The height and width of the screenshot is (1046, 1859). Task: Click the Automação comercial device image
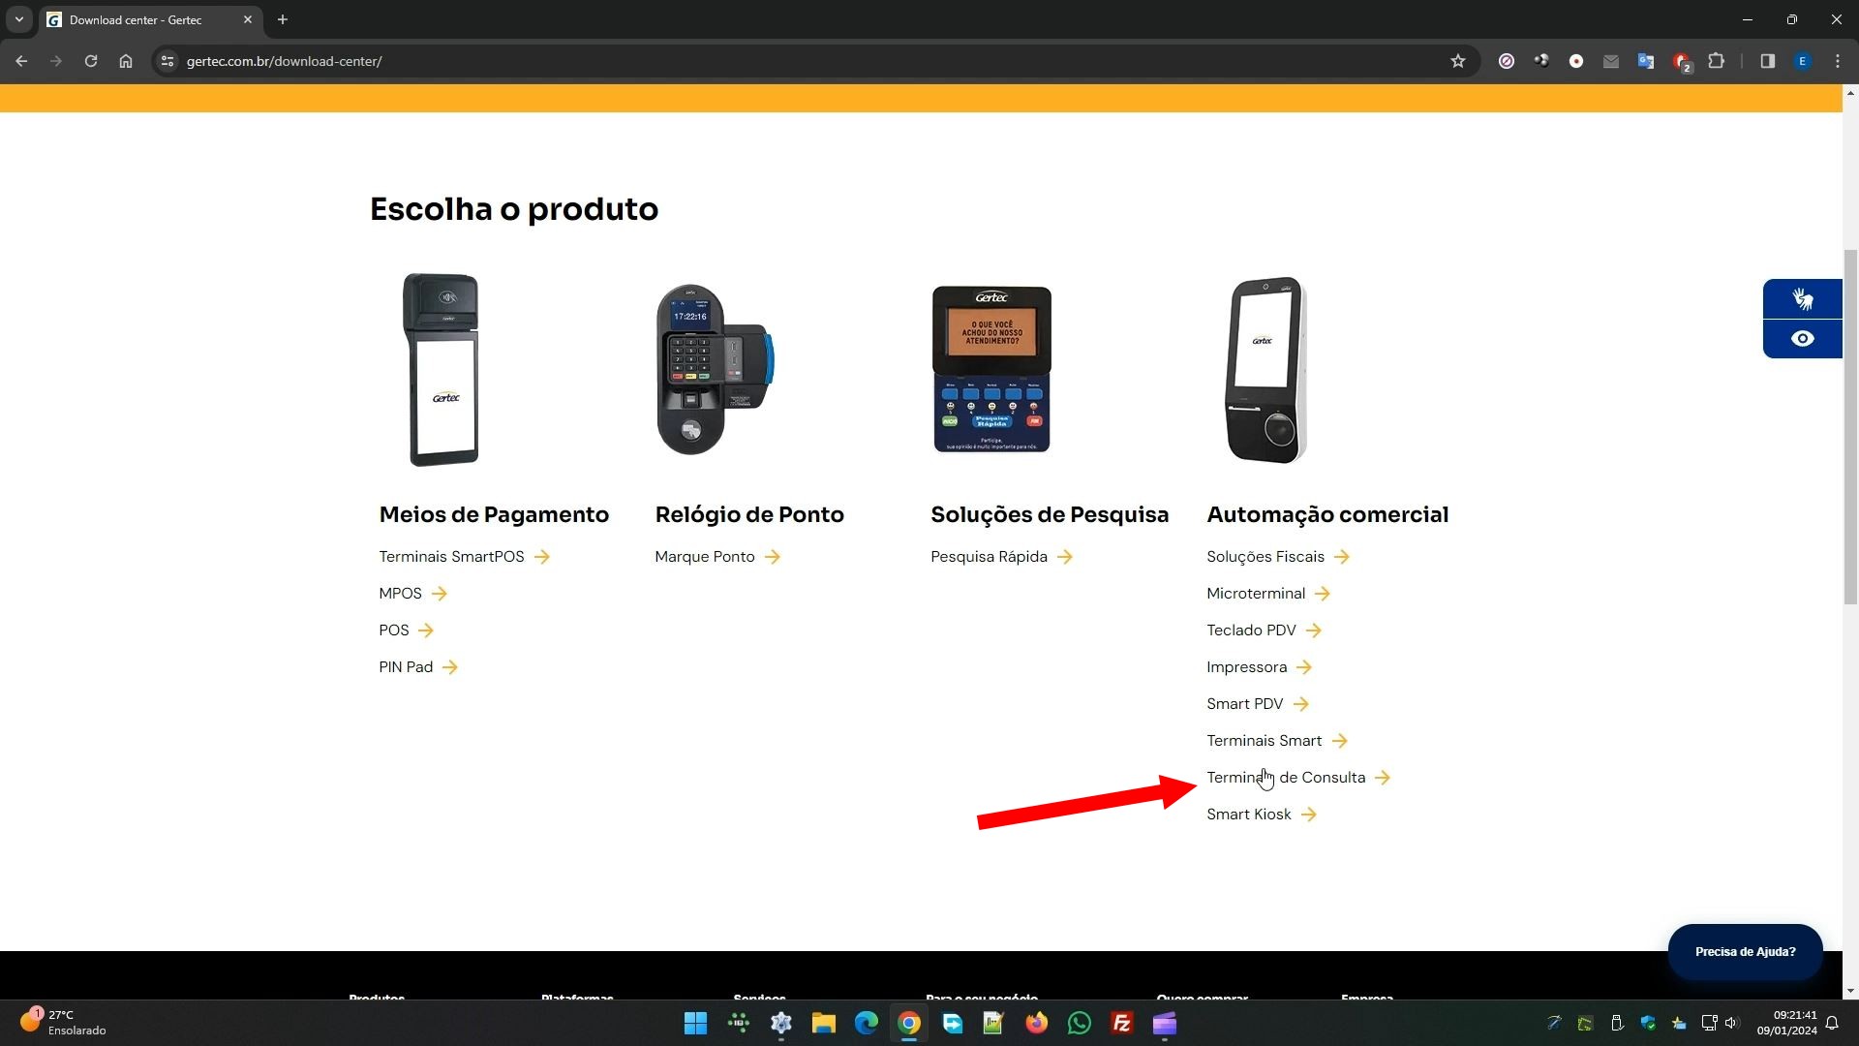1266,369
